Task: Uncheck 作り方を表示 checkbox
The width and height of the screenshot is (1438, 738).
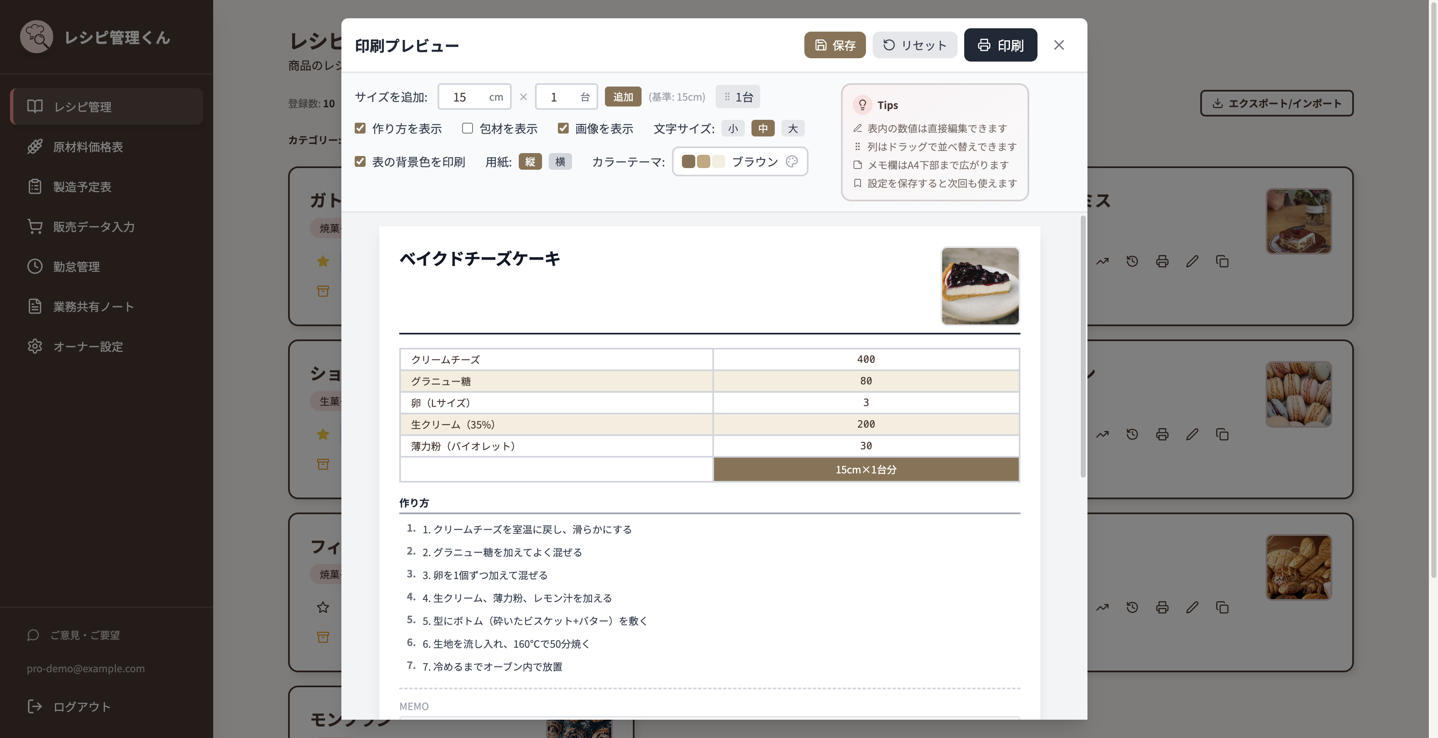Action: 360,128
